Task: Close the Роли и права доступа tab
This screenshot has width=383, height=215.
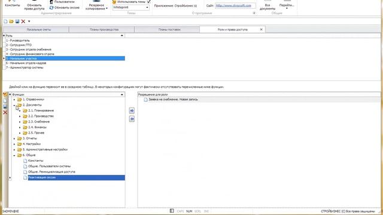Action: coord(261,29)
